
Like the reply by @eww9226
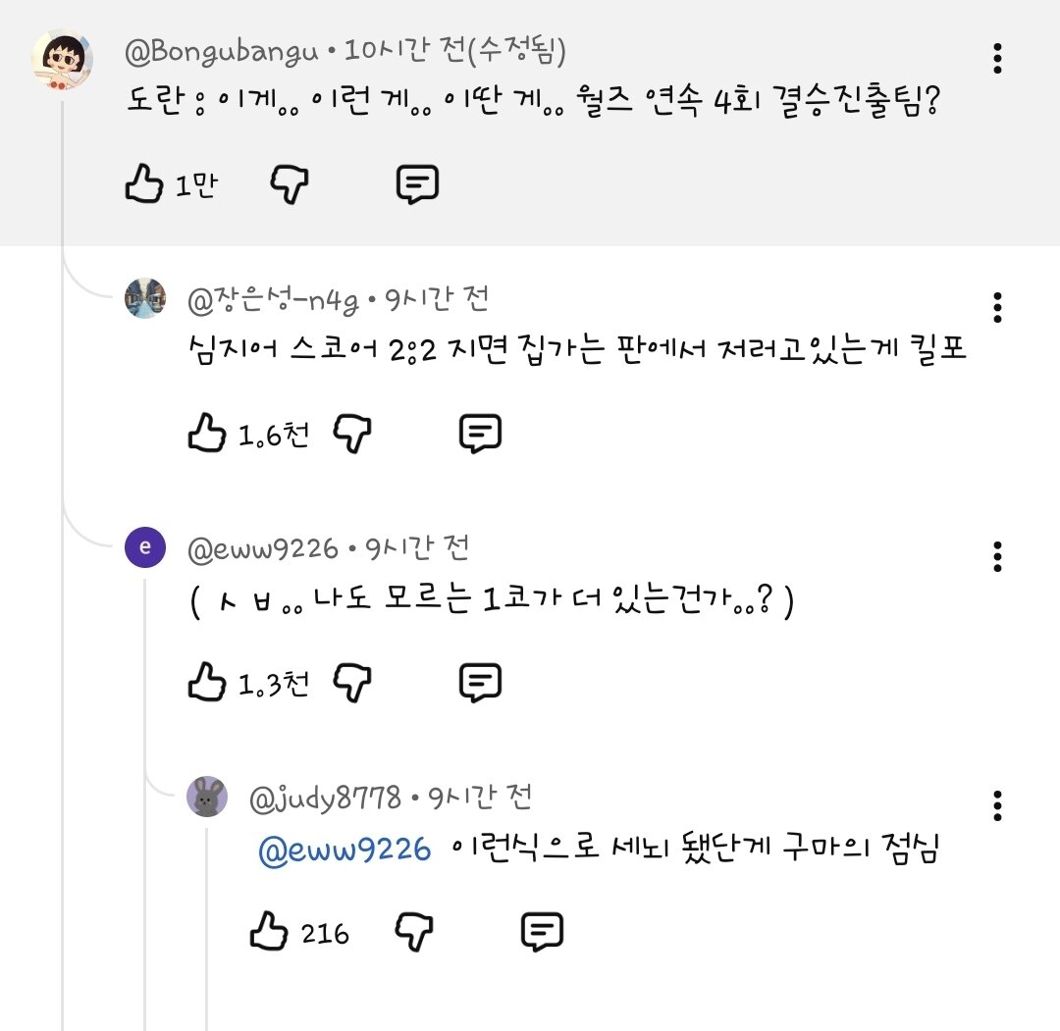click(x=207, y=683)
